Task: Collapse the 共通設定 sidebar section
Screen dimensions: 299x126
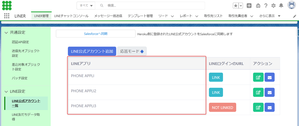Action: tap(7, 33)
